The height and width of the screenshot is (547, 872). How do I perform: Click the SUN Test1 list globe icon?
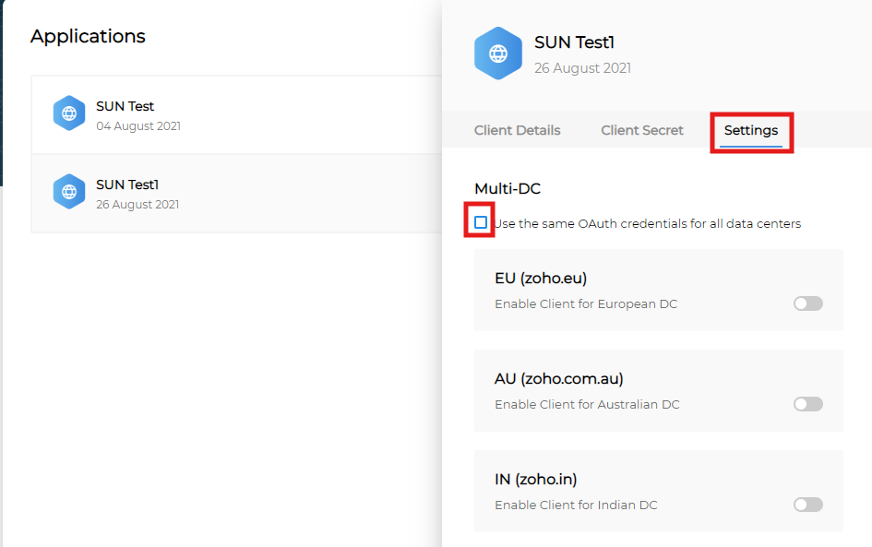click(x=69, y=192)
